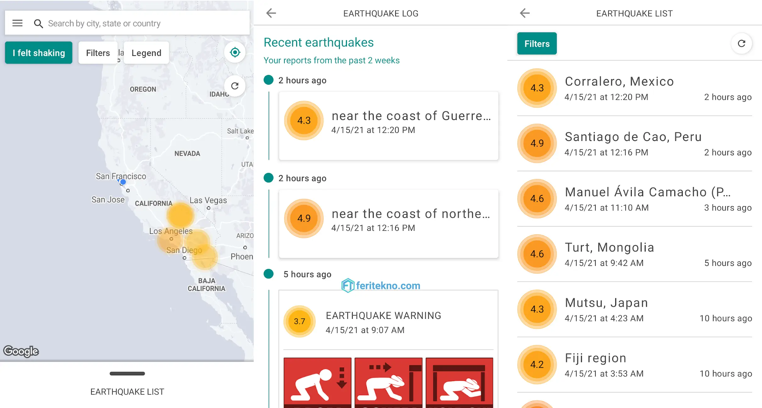Screen dimensions: 762x408
Task: Click the 4/15/21 at 11:10 AM timestamp
Action: pos(606,208)
